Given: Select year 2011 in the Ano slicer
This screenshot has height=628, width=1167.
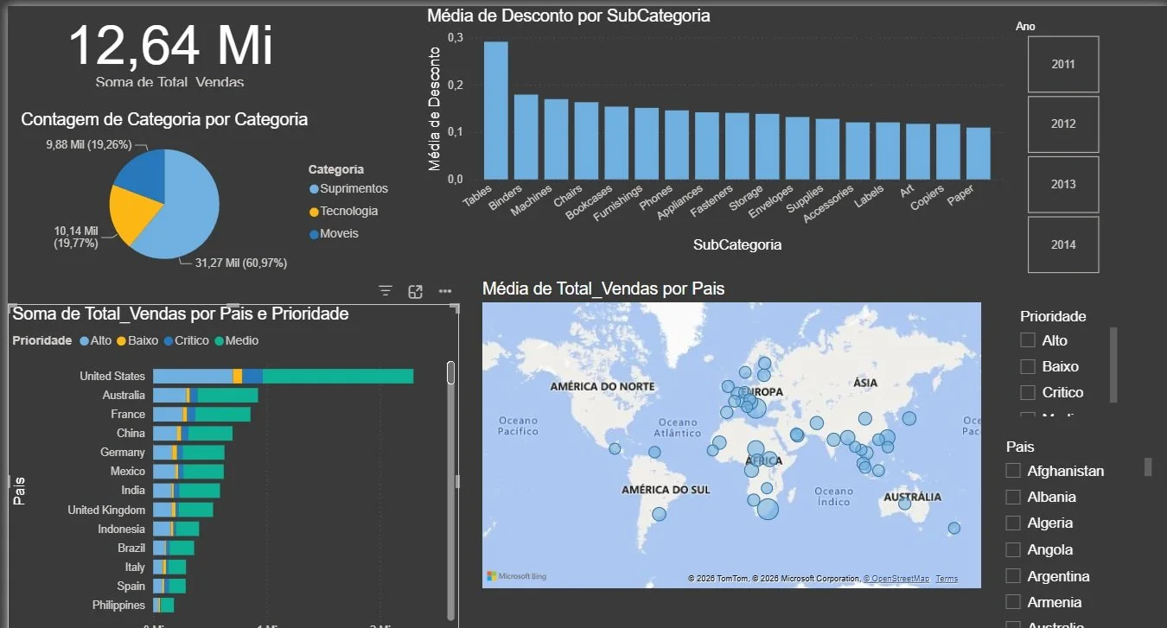Looking at the screenshot, I should pyautogui.click(x=1063, y=64).
